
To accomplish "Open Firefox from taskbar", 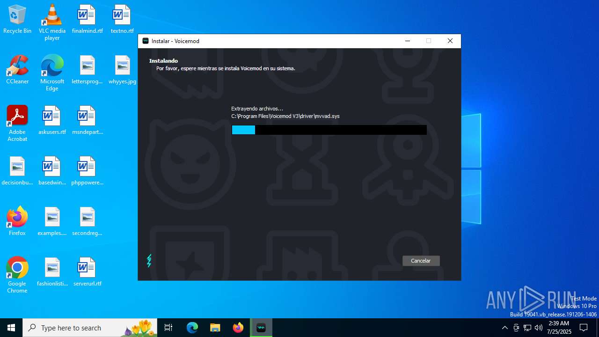I will pyautogui.click(x=238, y=328).
